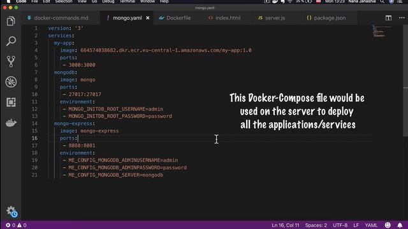Open the Debug menu
The width and height of the screenshot is (408, 229).
point(108,1)
